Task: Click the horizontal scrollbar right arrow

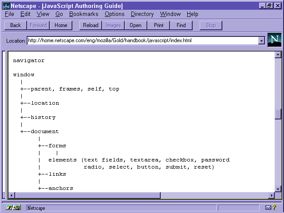Action: tap(271, 195)
